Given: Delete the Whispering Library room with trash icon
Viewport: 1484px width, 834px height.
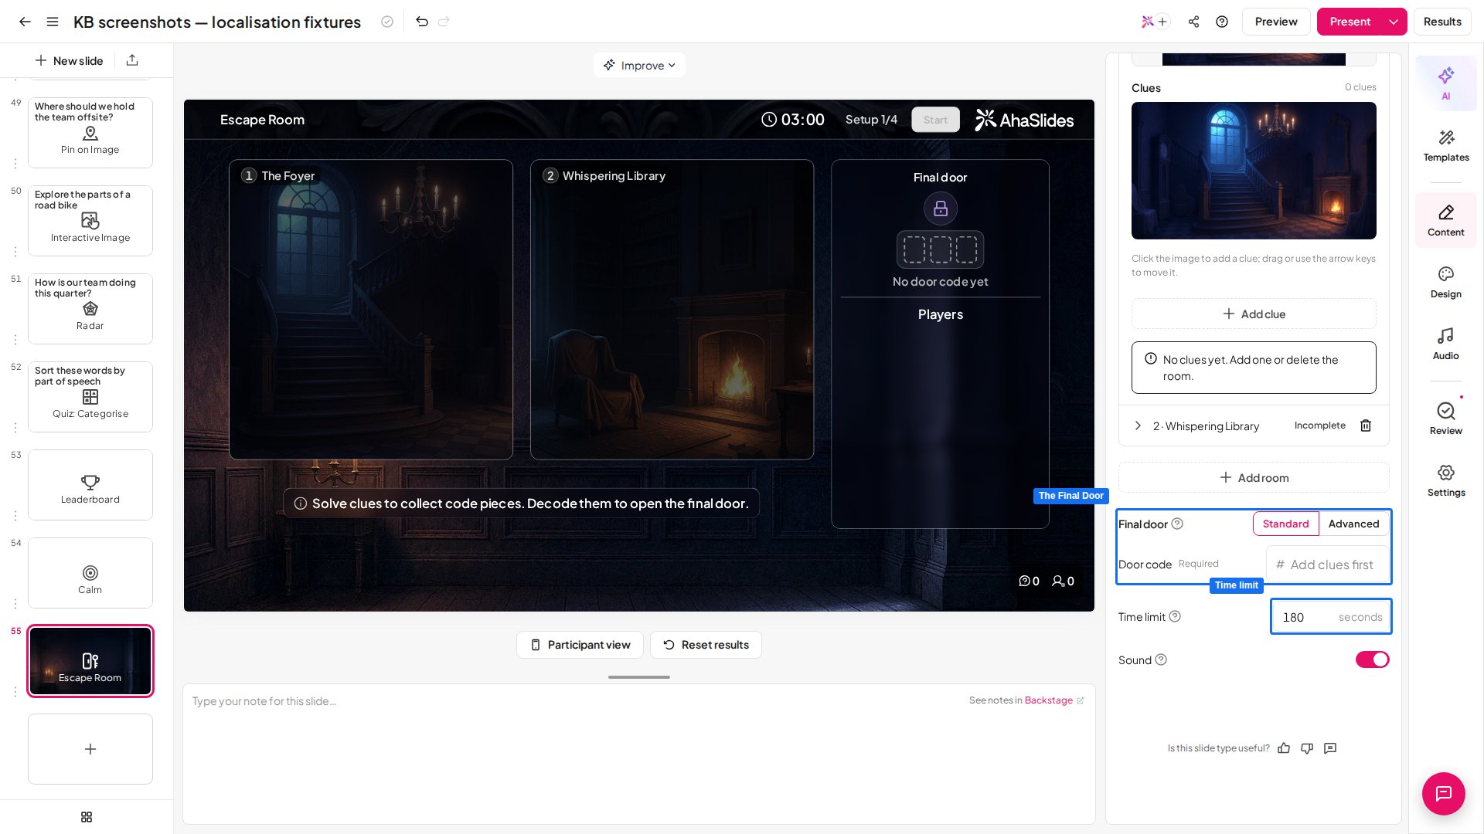Looking at the screenshot, I should coord(1366,425).
